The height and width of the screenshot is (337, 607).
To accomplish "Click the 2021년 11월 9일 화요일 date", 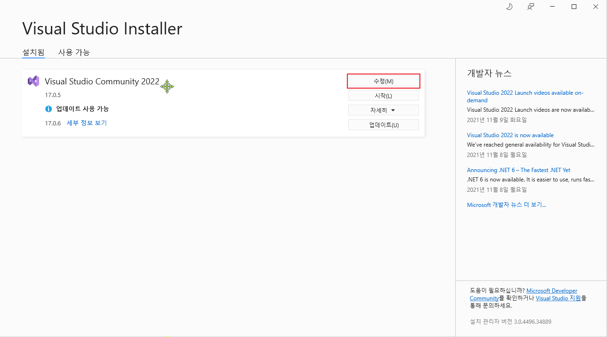I will (497, 120).
